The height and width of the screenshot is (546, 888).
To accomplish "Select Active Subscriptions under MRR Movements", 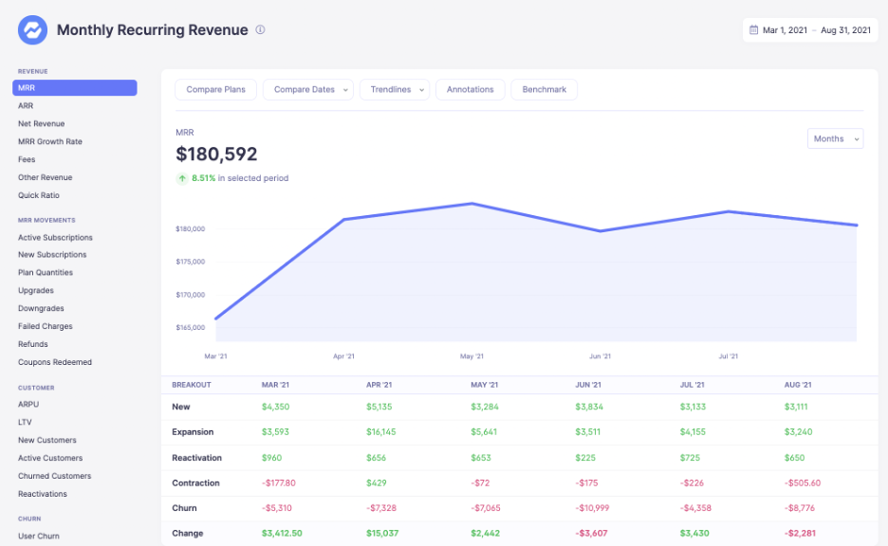I will [56, 237].
